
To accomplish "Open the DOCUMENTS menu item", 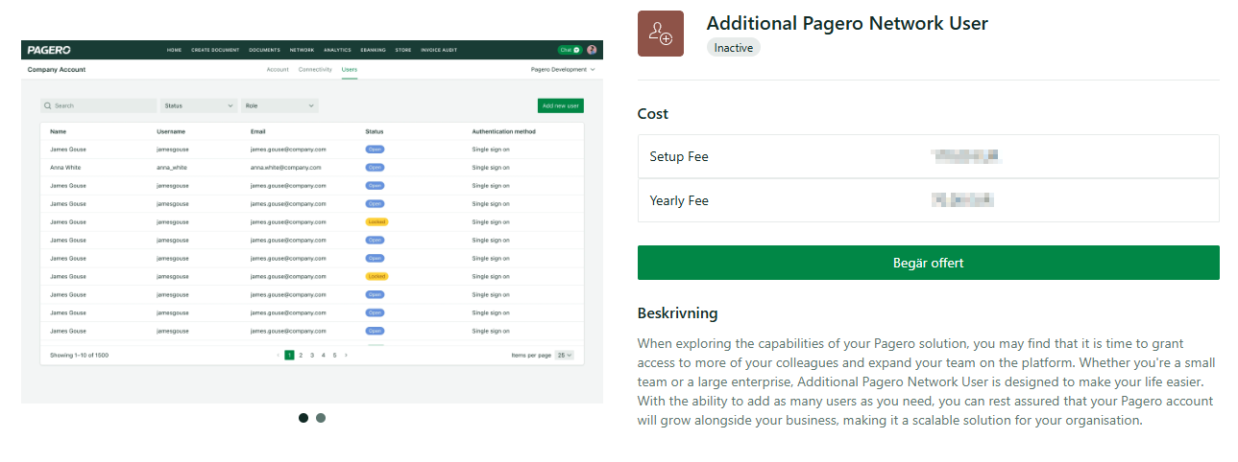I will (265, 50).
